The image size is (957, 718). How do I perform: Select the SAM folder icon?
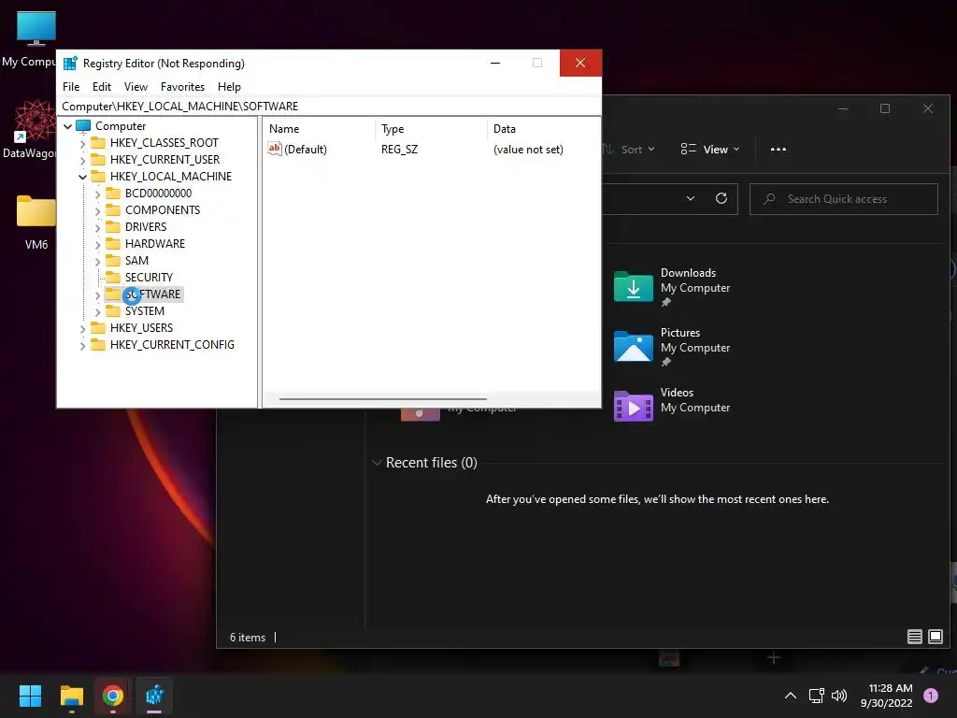coord(113,260)
